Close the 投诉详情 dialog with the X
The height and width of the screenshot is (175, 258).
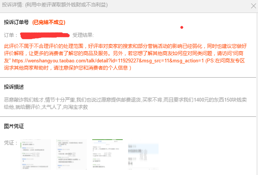tap(253, 6)
